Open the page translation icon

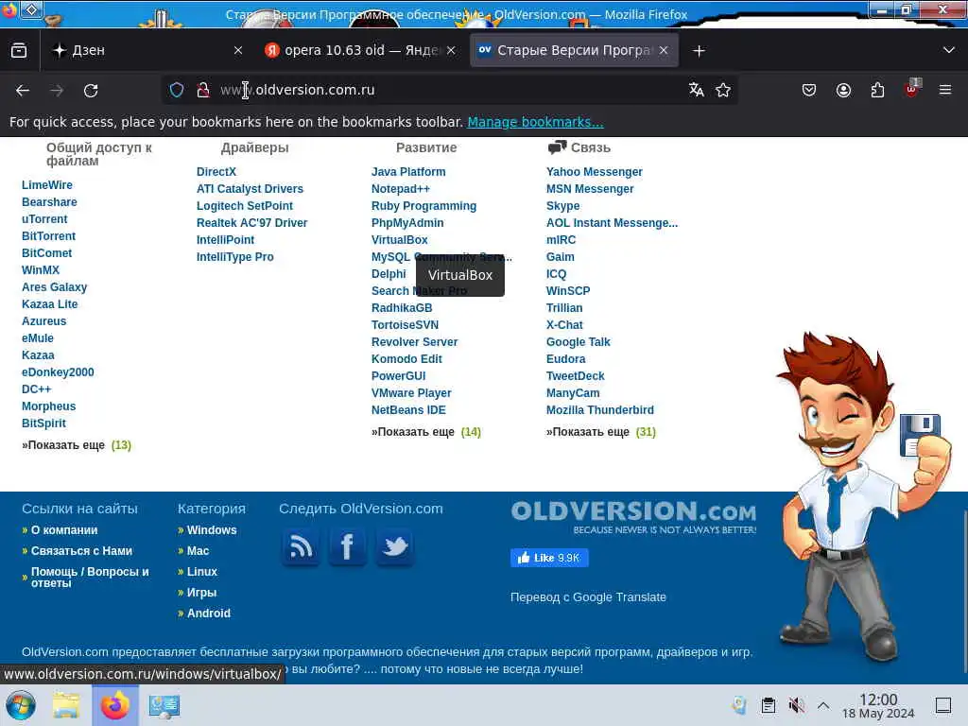[x=697, y=90]
